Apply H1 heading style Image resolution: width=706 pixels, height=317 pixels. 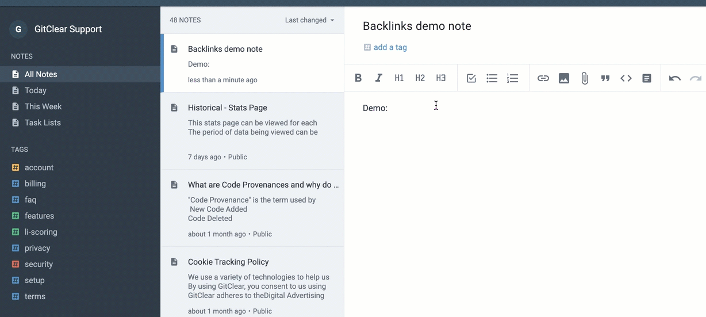[x=399, y=78]
